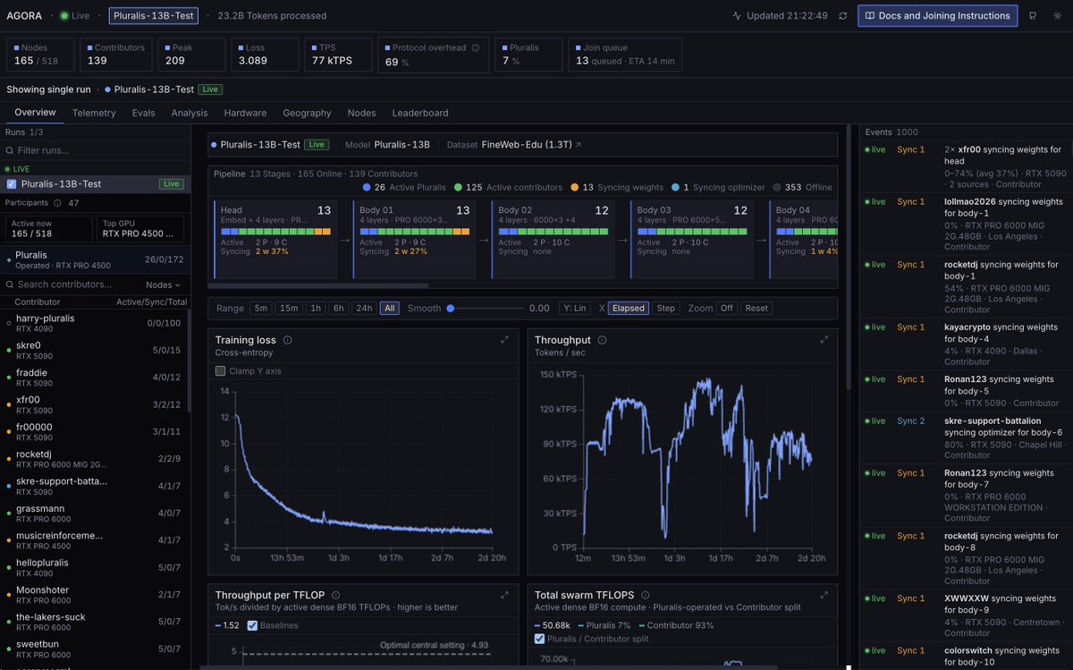
Task: Click the book icon in Docs button
Action: [870, 15]
